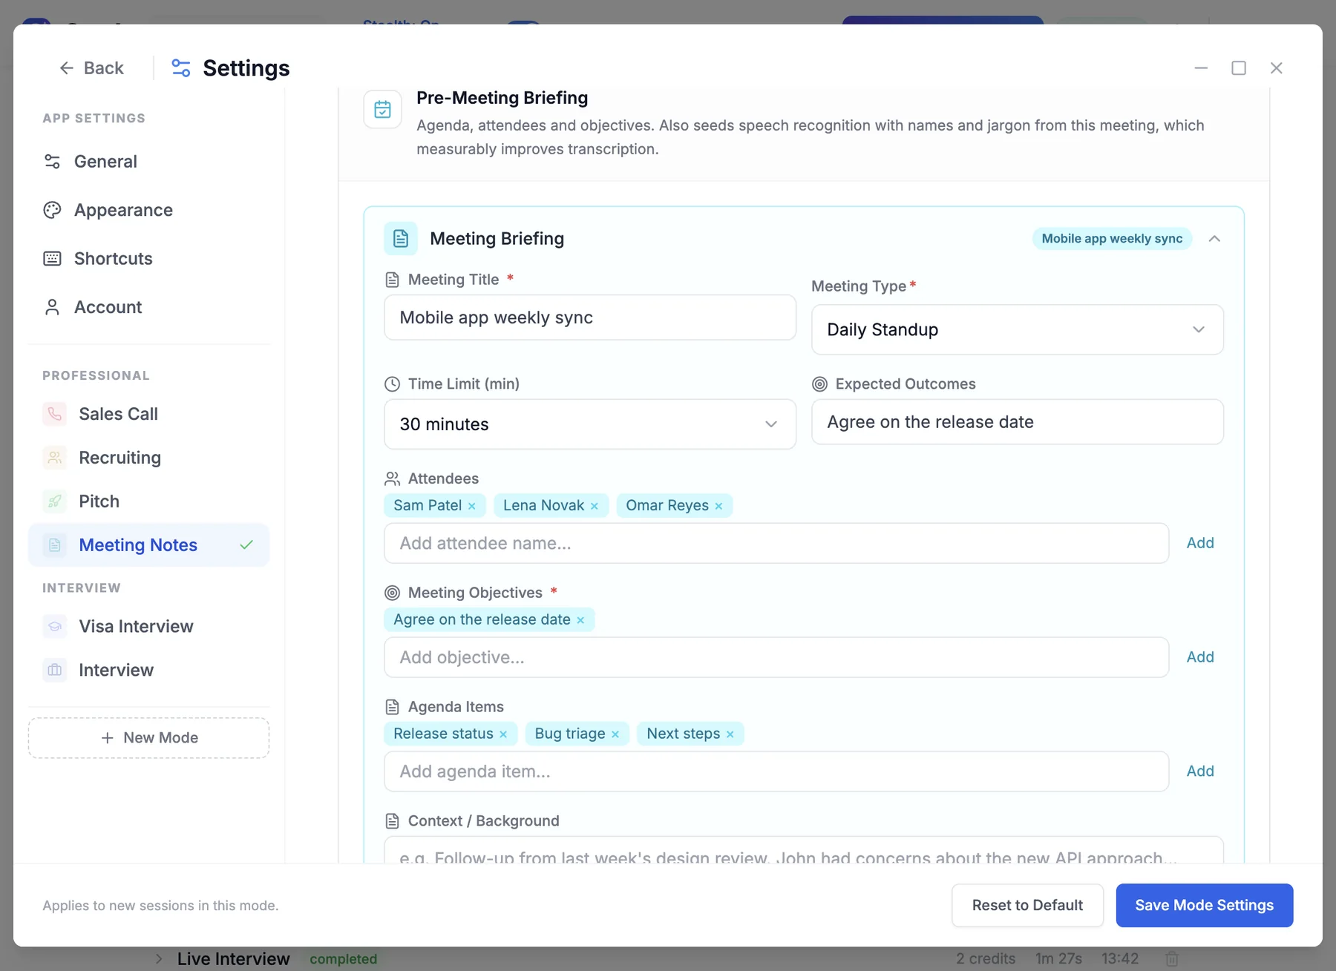The height and width of the screenshot is (971, 1336).
Task: Delete the Omar Reyes attendee tag
Action: pyautogui.click(x=718, y=506)
